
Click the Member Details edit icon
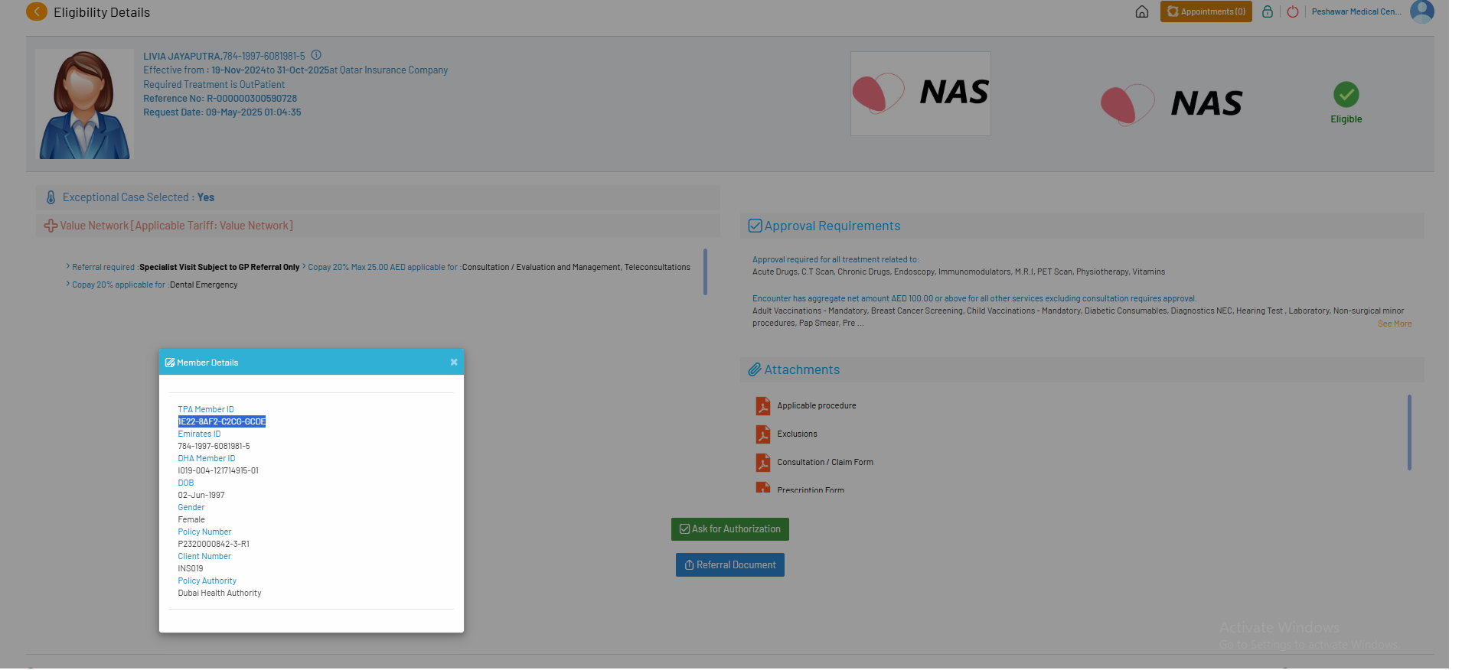click(x=170, y=363)
